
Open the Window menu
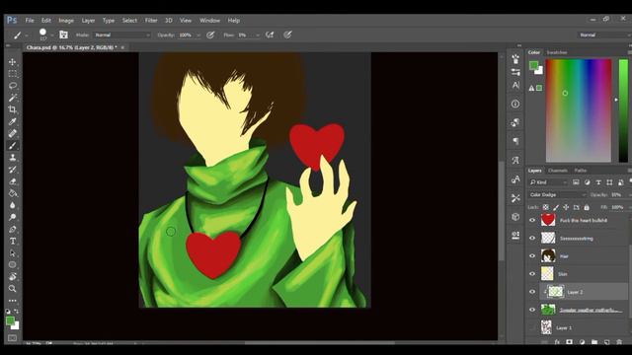pos(209,21)
